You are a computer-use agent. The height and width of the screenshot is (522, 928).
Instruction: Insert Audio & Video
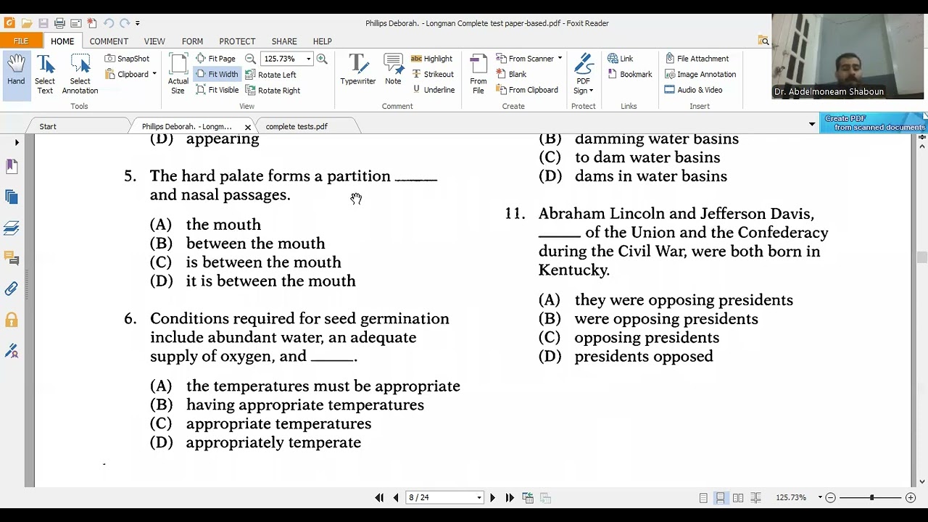[693, 90]
